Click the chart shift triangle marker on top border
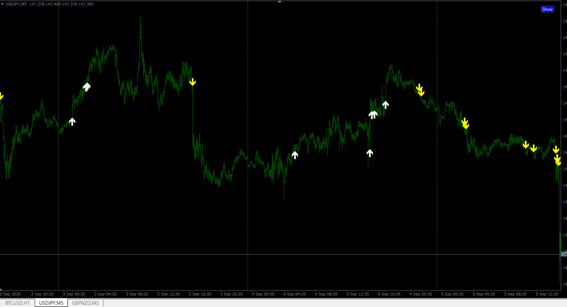 click(280, 2)
